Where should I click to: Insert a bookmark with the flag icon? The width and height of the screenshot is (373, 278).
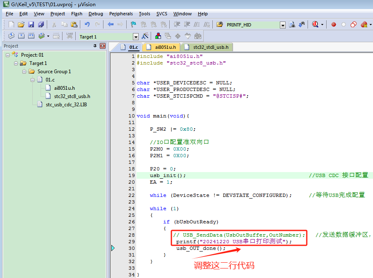(x=133, y=24)
